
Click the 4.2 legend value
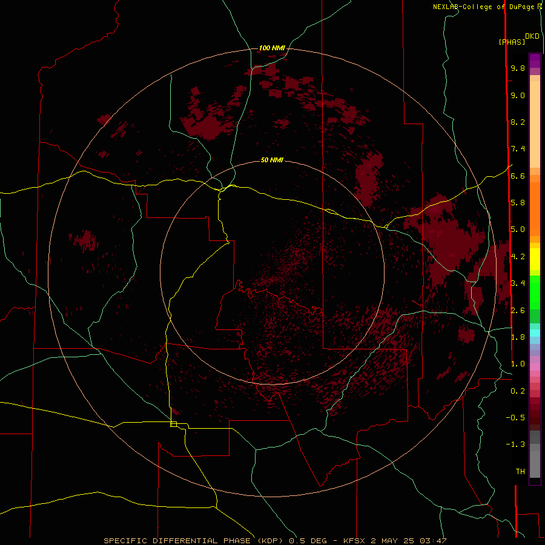(x=518, y=257)
